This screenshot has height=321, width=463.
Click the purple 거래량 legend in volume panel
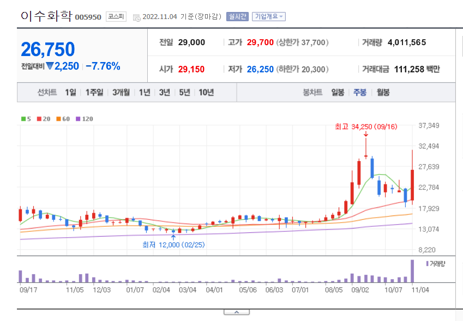pos(436,264)
